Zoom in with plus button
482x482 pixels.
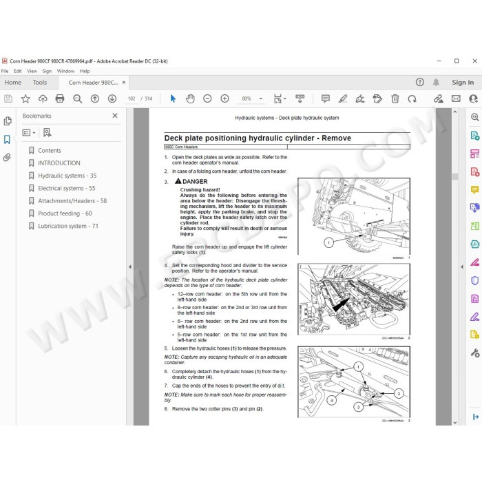point(224,98)
